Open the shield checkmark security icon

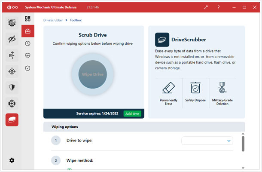click(x=28, y=68)
